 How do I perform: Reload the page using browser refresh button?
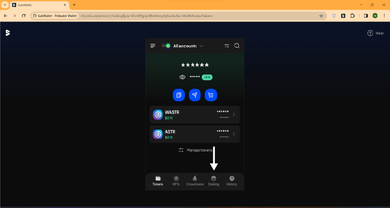tap(24, 16)
